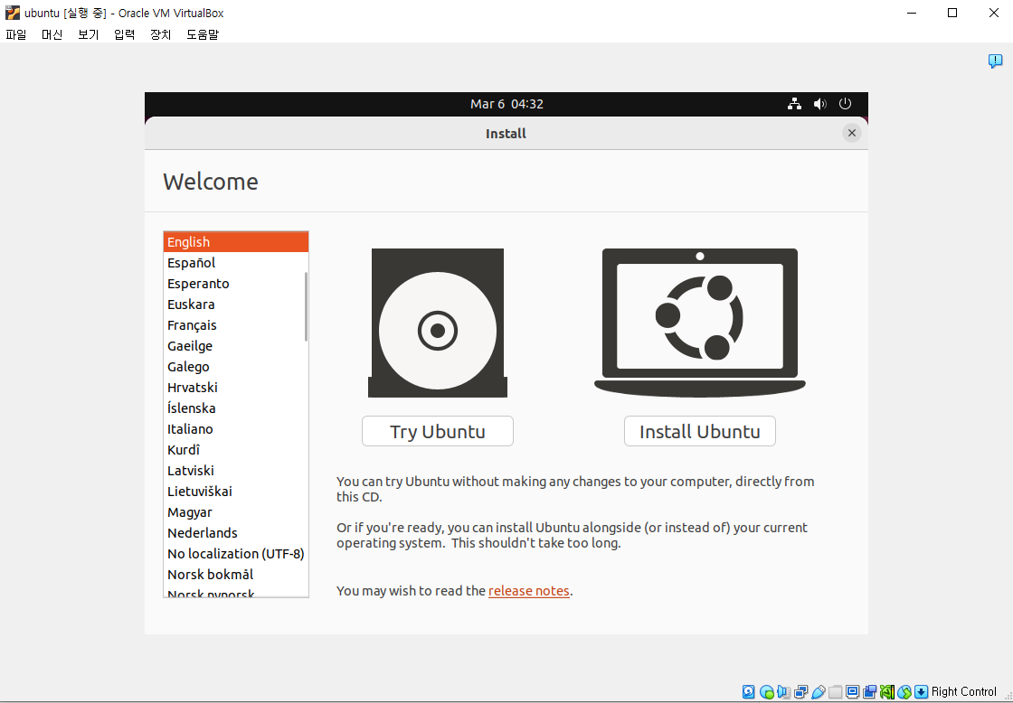The image size is (1013, 703).
Task: Open the 도움말 menu
Action: tap(203, 35)
